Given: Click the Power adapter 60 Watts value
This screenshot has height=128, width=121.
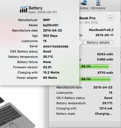Looking at the screenshot, I should 50,78.
